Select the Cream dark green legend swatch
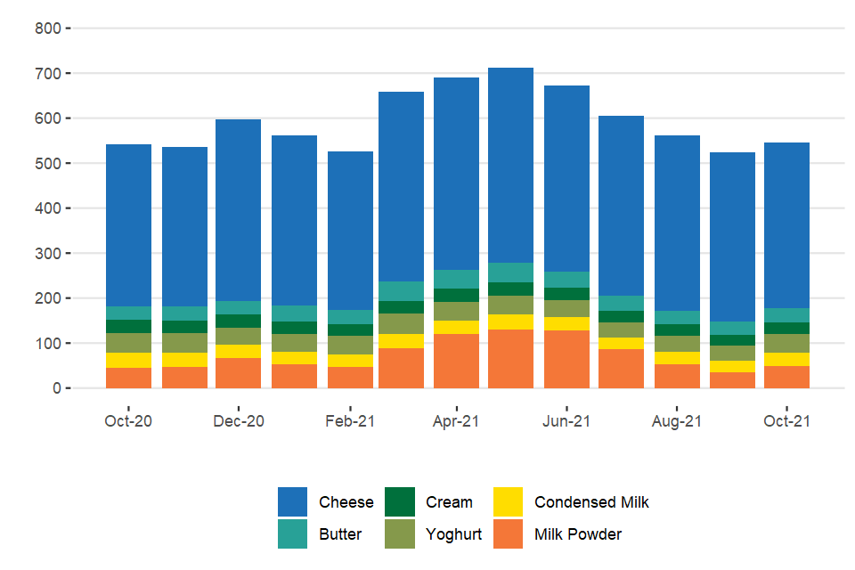855x570 pixels. click(x=400, y=502)
